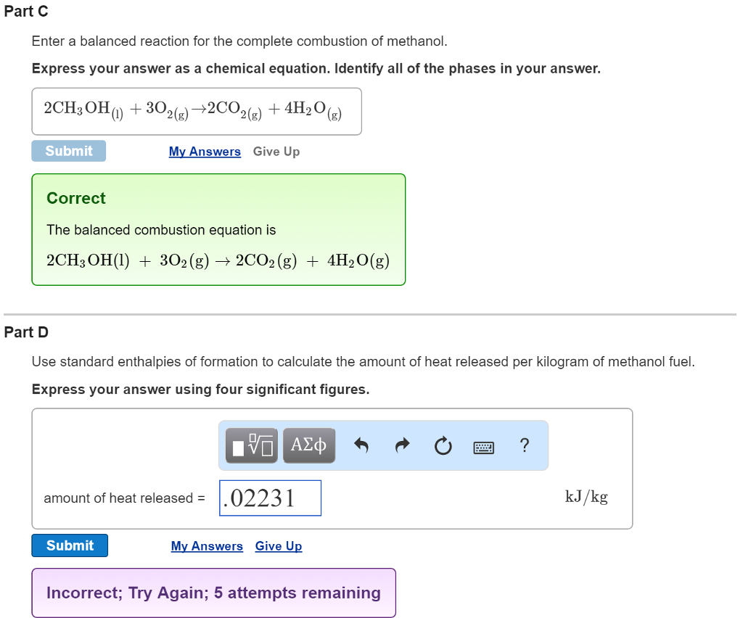
Task: Click the Part D heading
Action: pos(26,332)
